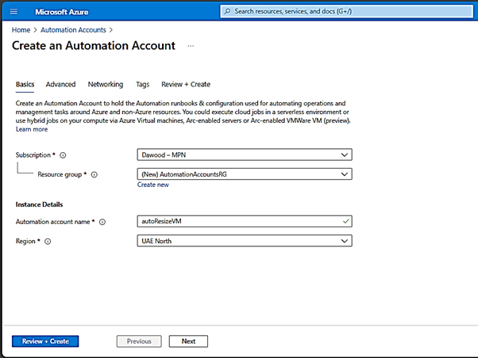The width and height of the screenshot is (478, 358).
Task: Click Create new resource group link
Action: [x=152, y=185]
